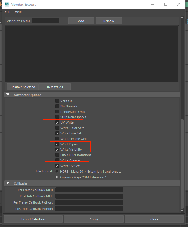Click the Attribute Prefix input field
Image resolution: width=188 pixels, height=227 pixels.
coord(45,21)
